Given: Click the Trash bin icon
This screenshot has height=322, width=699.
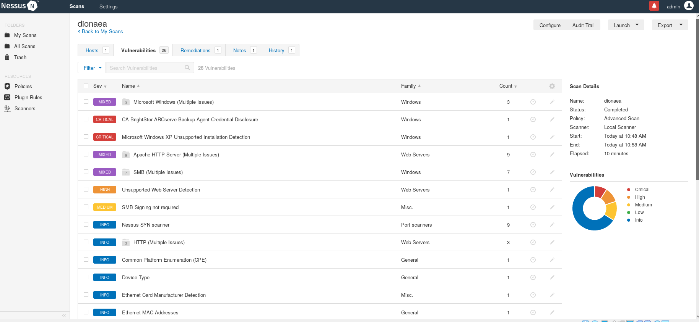Looking at the screenshot, I should point(7,57).
